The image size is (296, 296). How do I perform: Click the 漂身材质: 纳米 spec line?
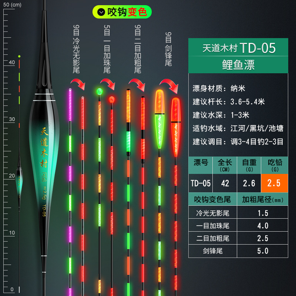219,88
